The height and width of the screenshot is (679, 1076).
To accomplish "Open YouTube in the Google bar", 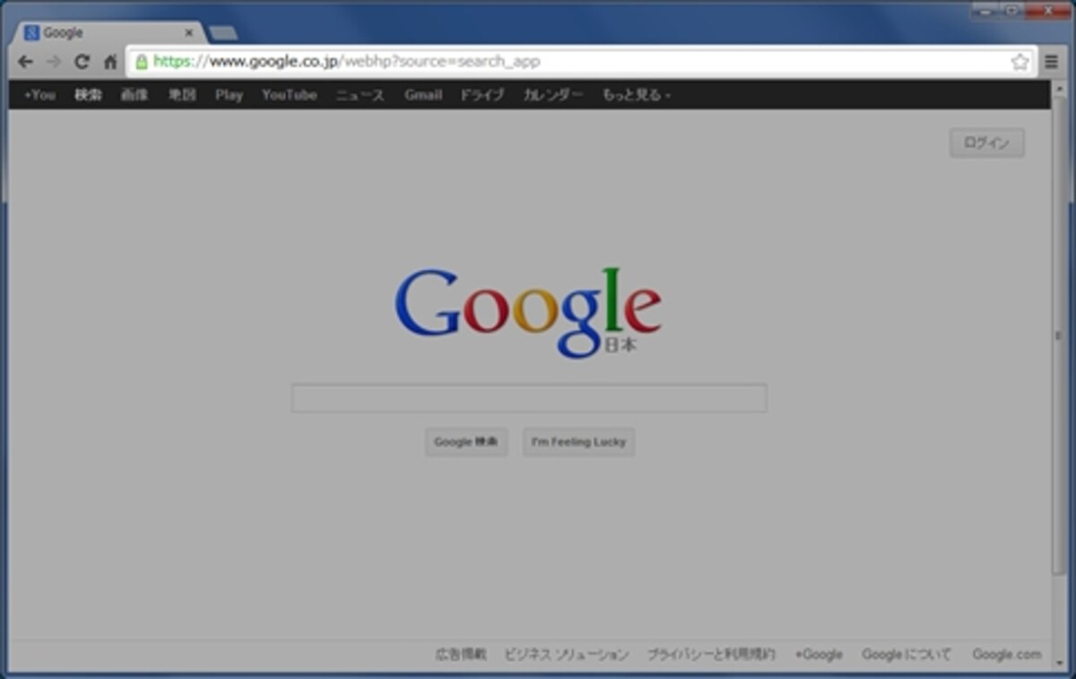I will [289, 95].
